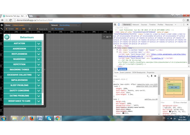Click the screen width value 360
Screen dimensions: 190x135
click(17, 29)
